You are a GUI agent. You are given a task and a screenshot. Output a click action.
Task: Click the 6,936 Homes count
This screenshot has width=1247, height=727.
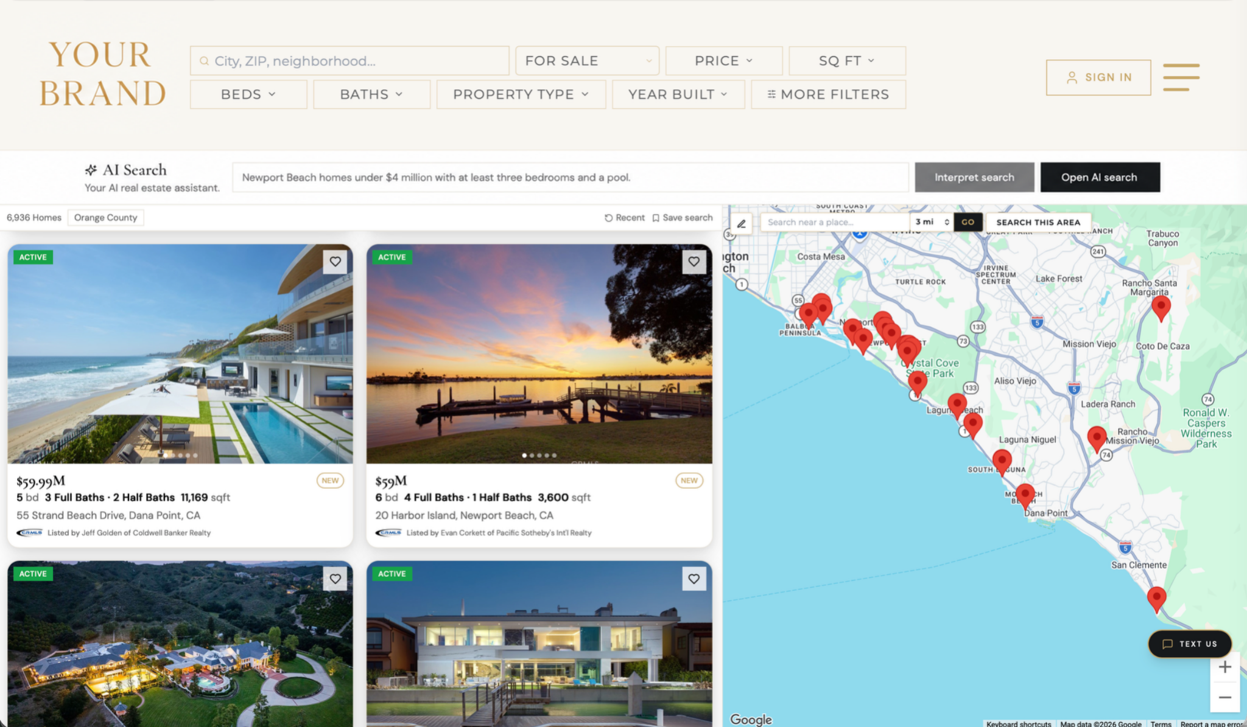[34, 218]
